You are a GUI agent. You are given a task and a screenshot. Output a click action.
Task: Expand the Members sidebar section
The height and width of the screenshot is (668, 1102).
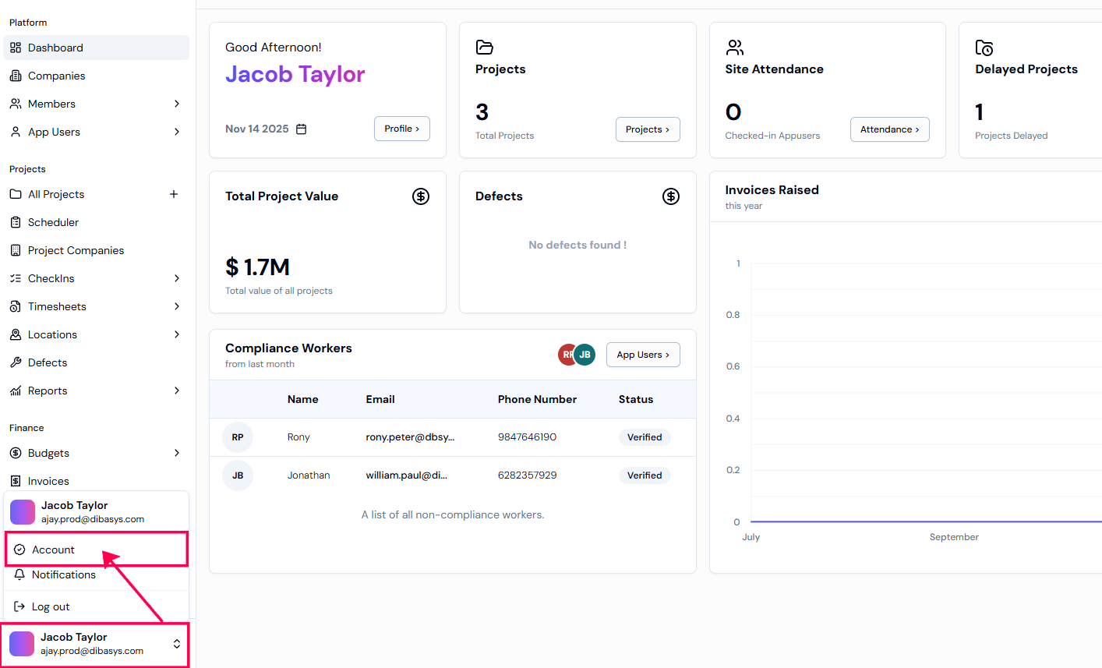(177, 104)
